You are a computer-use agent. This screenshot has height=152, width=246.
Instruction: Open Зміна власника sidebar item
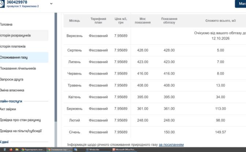[12, 90]
